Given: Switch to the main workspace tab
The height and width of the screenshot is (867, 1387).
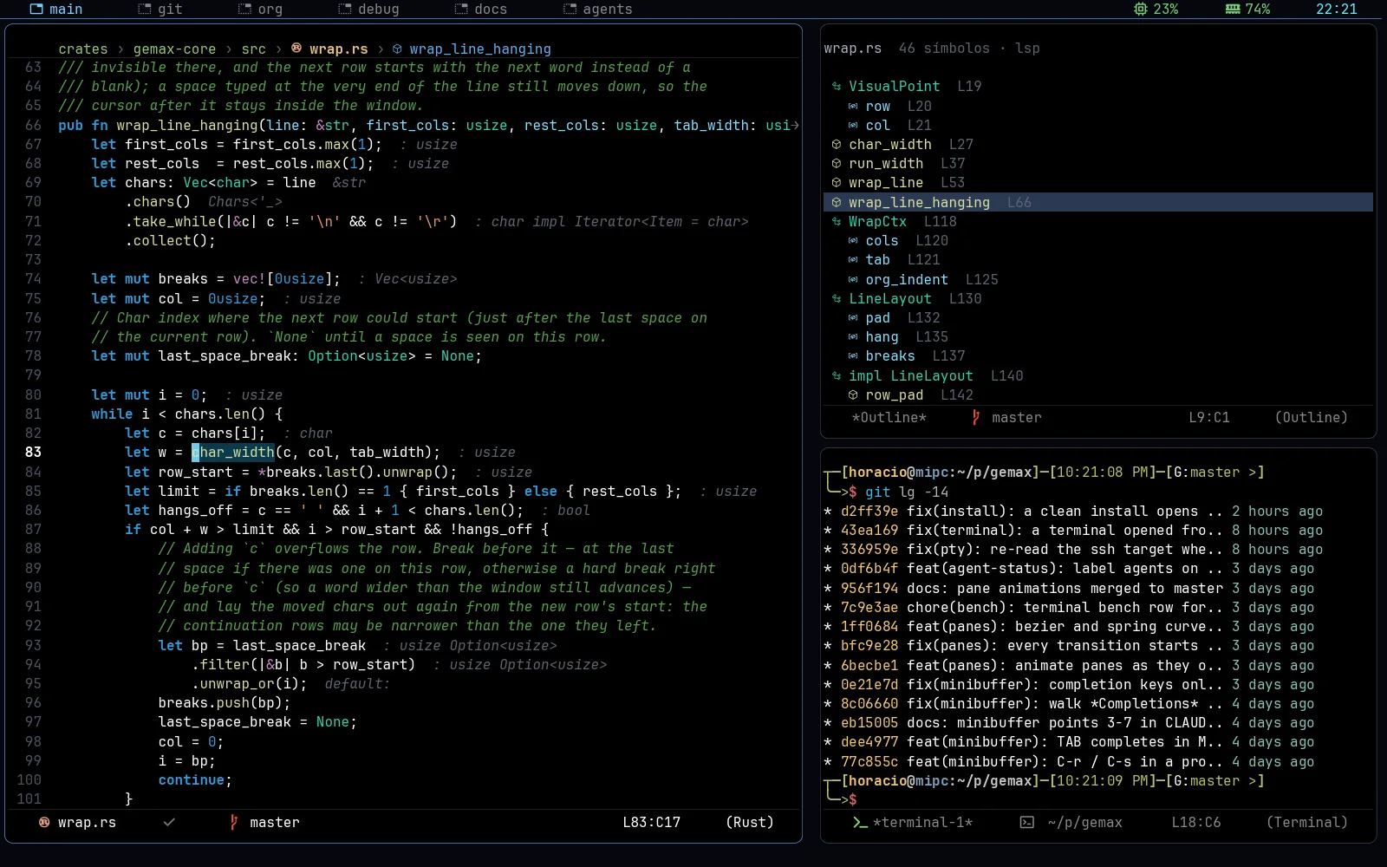Looking at the screenshot, I should (56, 10).
